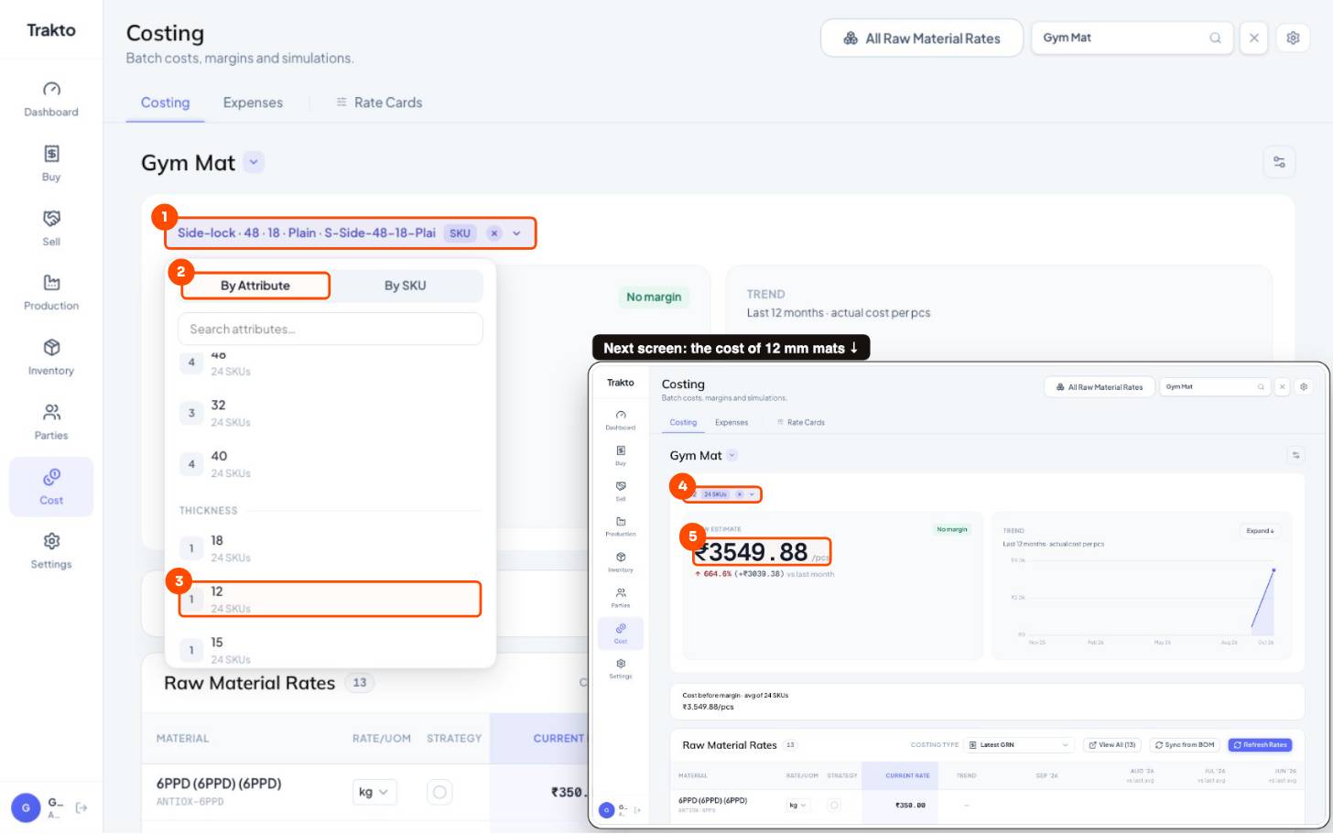Switch to the Expenses tab on main screen
This screenshot has height=834, width=1333.
point(253,103)
